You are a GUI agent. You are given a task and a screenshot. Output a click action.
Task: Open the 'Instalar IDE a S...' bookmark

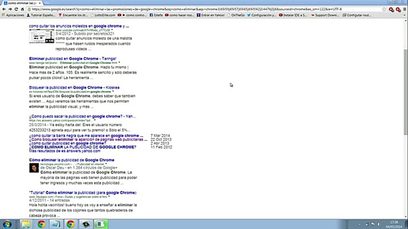(293, 15)
